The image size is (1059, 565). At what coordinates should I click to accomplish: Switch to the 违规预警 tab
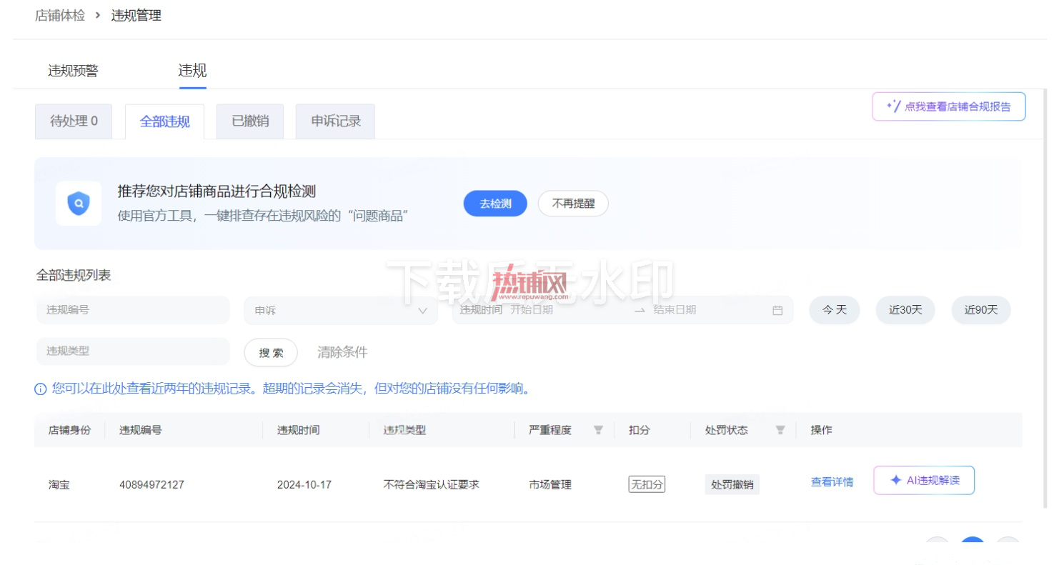click(73, 71)
